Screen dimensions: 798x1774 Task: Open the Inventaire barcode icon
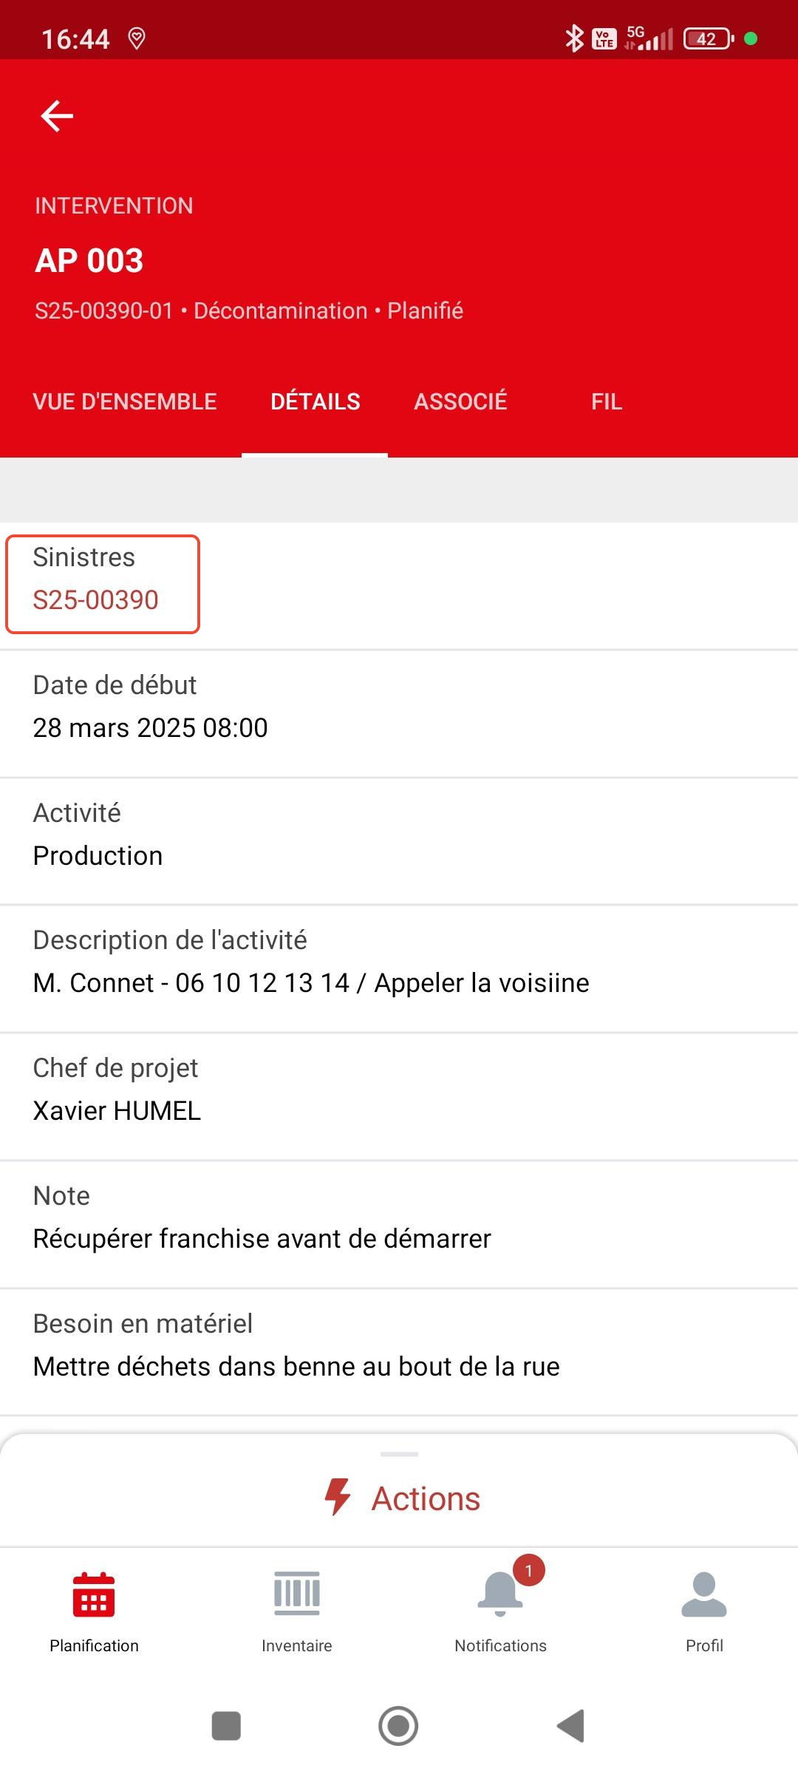click(297, 1594)
